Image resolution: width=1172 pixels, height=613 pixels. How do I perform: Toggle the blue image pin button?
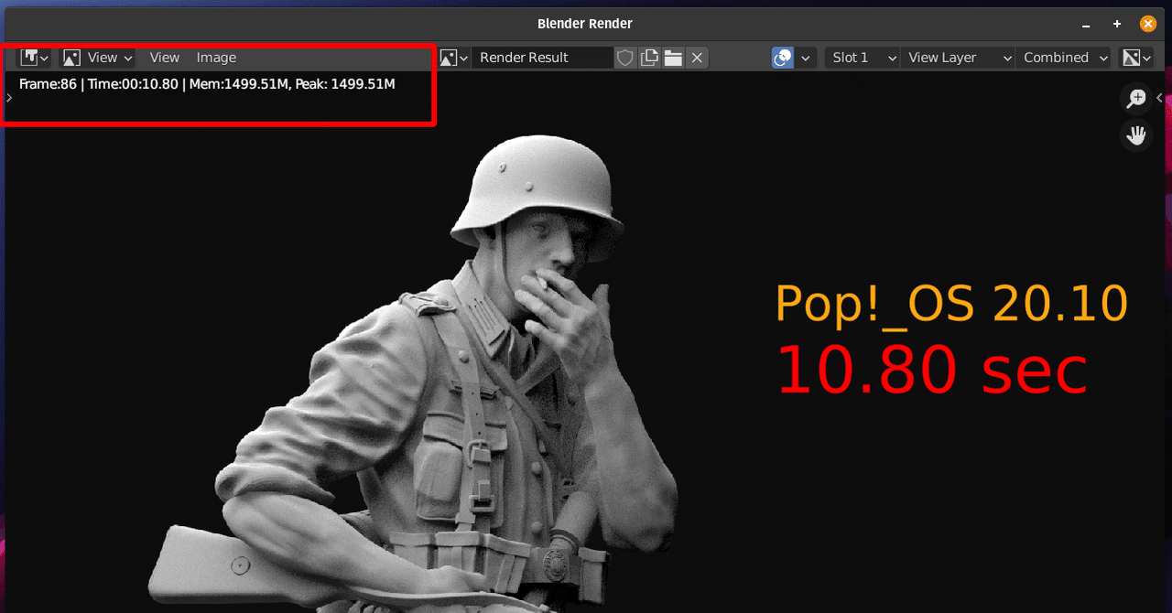781,57
